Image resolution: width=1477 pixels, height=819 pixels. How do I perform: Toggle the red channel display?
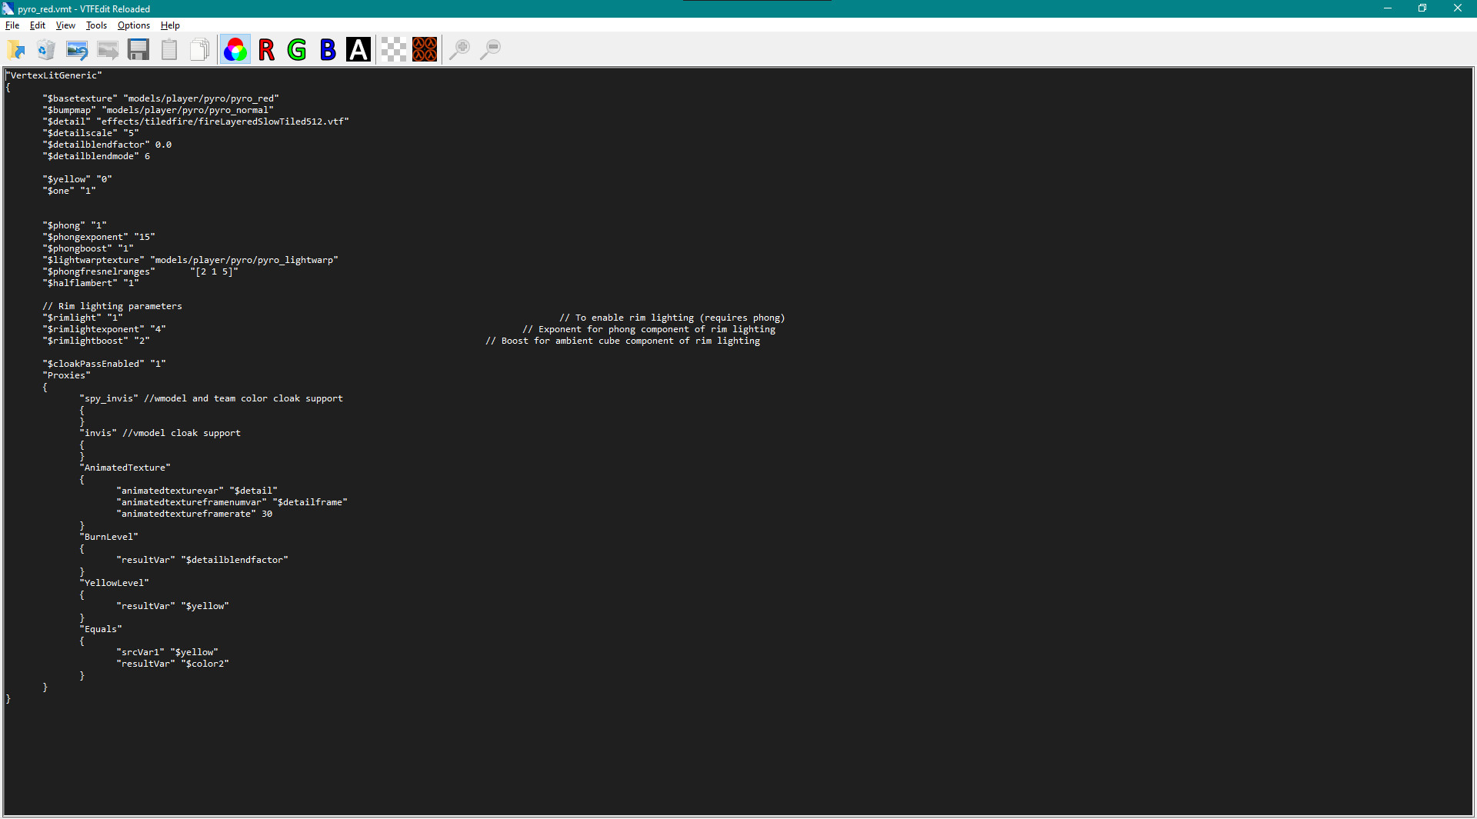pos(266,49)
